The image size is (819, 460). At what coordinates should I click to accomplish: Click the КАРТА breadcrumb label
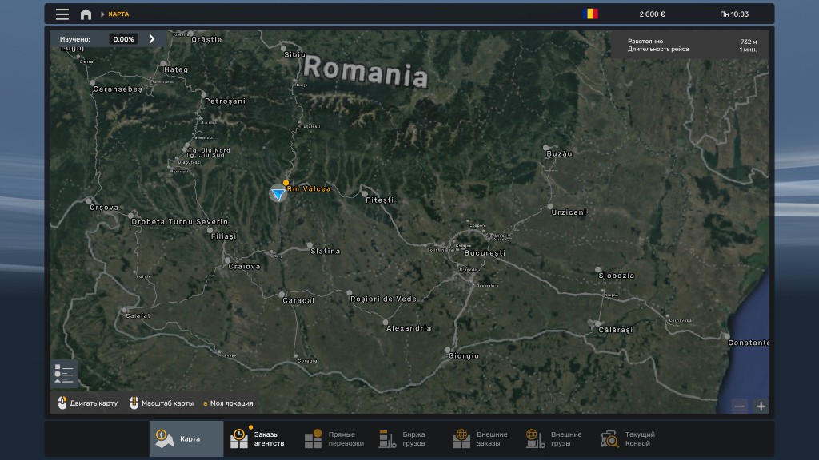coord(118,14)
